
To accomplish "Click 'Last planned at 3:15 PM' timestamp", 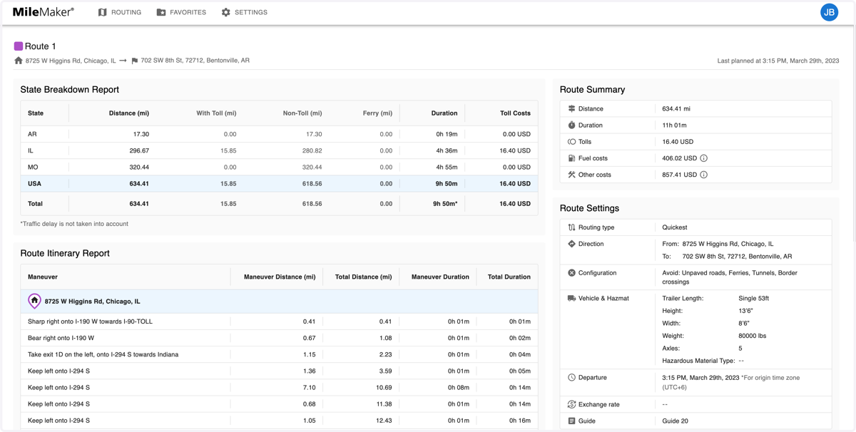I will [x=778, y=61].
